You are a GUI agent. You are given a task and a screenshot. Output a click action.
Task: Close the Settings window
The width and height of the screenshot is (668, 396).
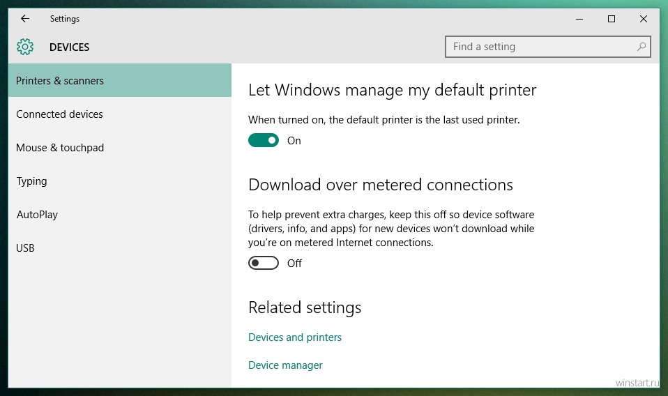click(x=644, y=19)
